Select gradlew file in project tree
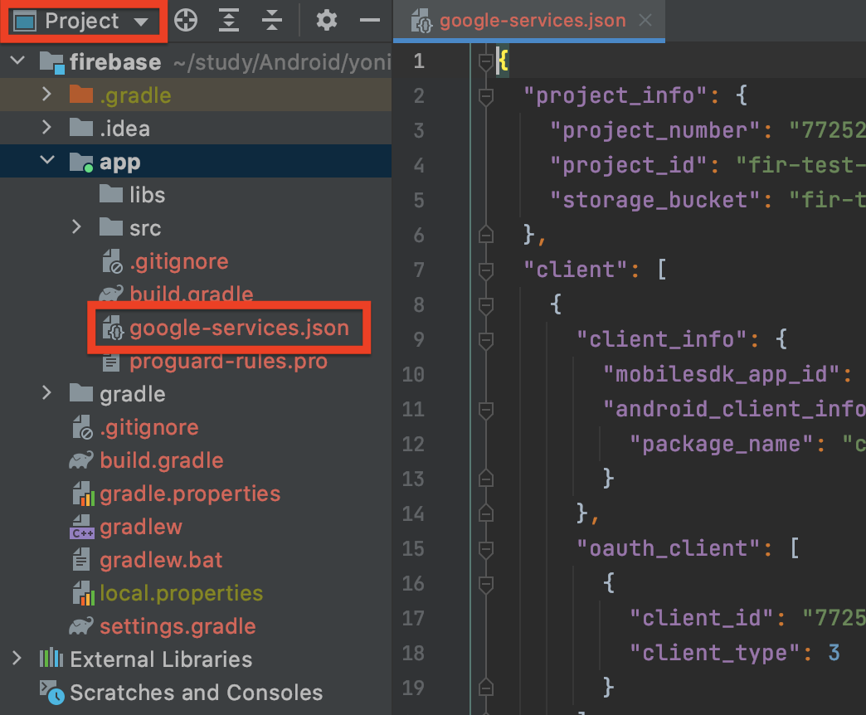The height and width of the screenshot is (715, 866). coord(141,527)
